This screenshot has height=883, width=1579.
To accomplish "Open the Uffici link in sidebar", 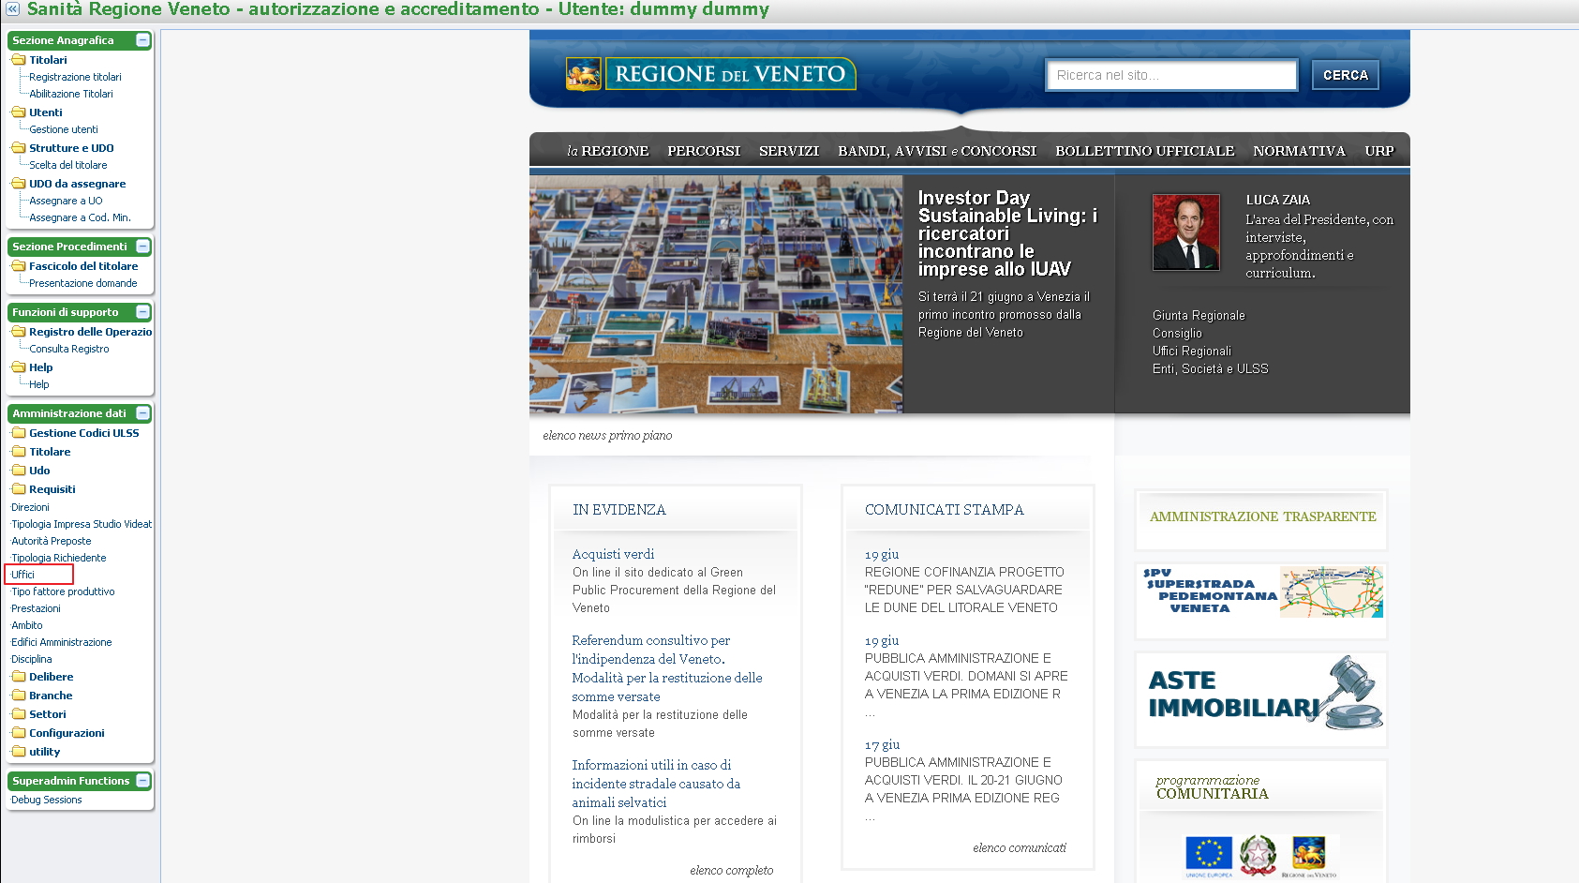I will coord(23,575).
